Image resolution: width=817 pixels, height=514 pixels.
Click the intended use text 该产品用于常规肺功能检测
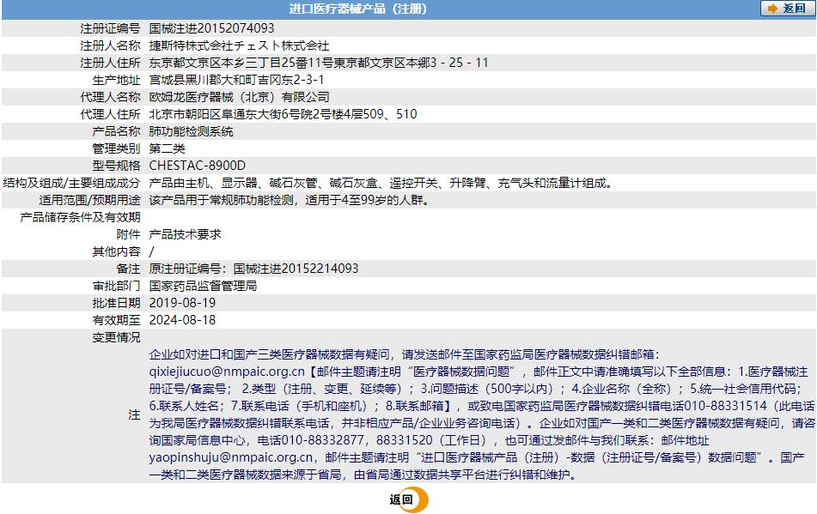[x=290, y=200]
